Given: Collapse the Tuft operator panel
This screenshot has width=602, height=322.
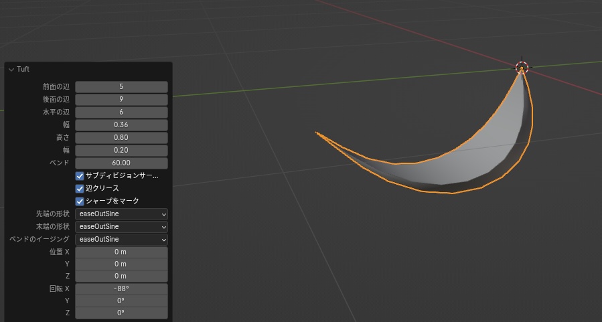Looking at the screenshot, I should (11, 70).
